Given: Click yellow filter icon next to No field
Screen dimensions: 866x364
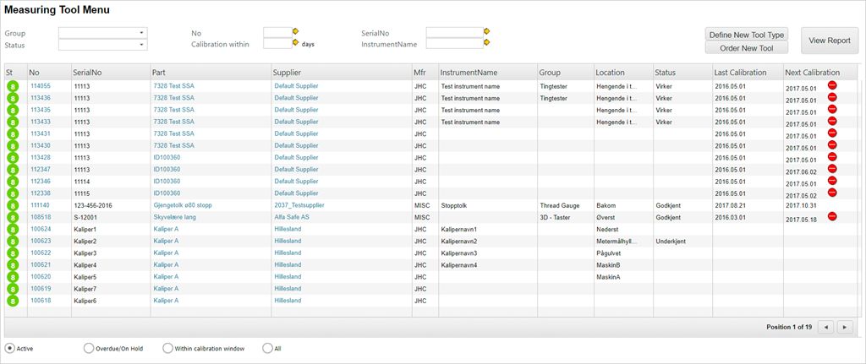Looking at the screenshot, I should (x=296, y=32).
